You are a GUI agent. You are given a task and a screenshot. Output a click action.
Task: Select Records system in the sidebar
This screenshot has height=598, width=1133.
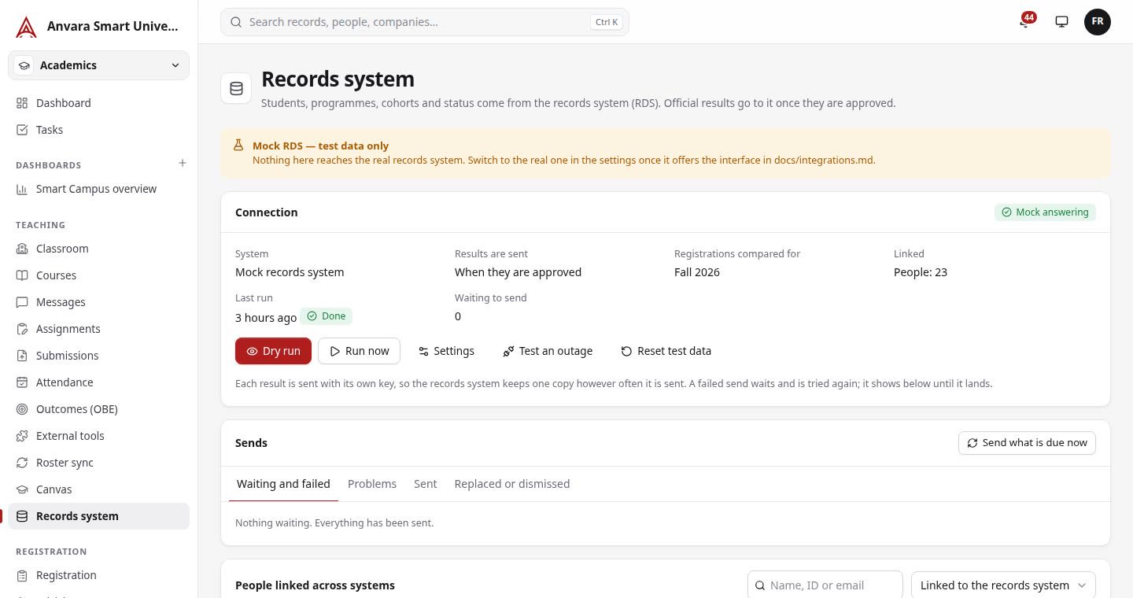coord(99,516)
